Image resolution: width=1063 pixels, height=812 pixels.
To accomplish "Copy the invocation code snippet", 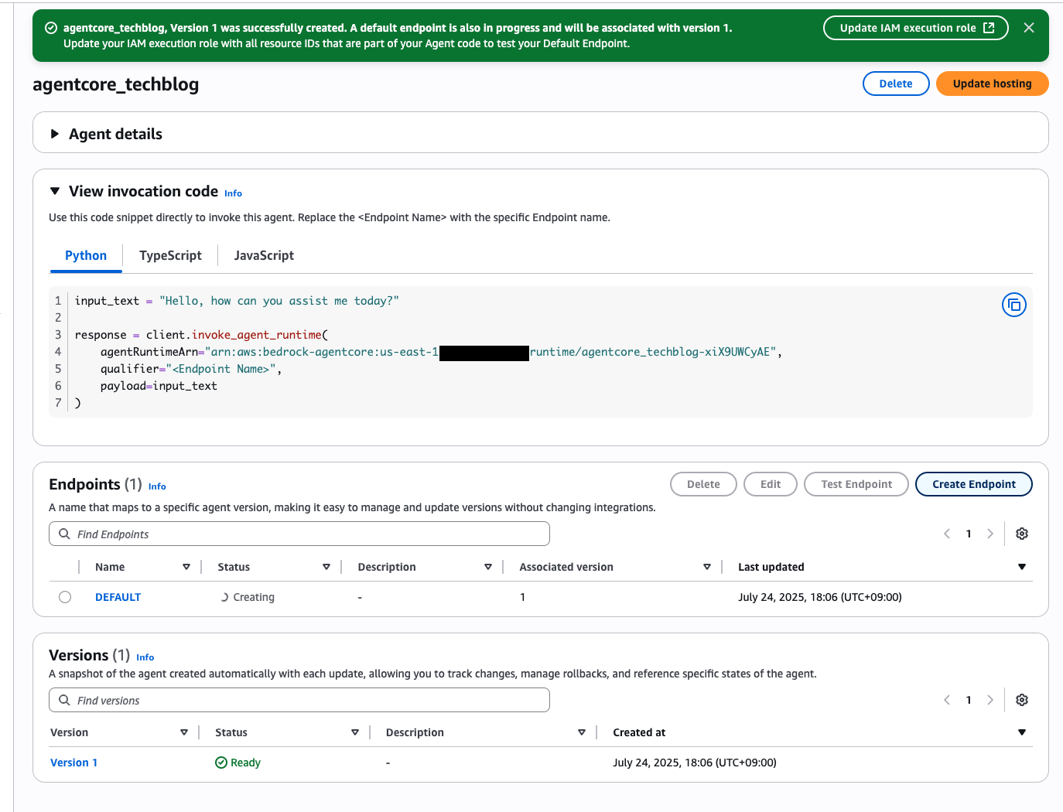I will [1013, 305].
